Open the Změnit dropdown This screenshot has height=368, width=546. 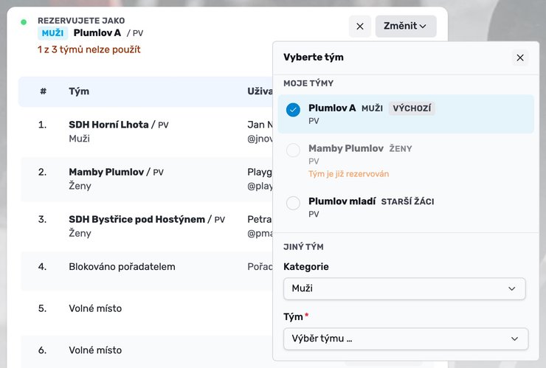[x=406, y=26]
